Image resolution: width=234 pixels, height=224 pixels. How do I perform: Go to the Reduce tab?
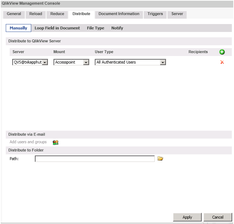click(x=57, y=14)
